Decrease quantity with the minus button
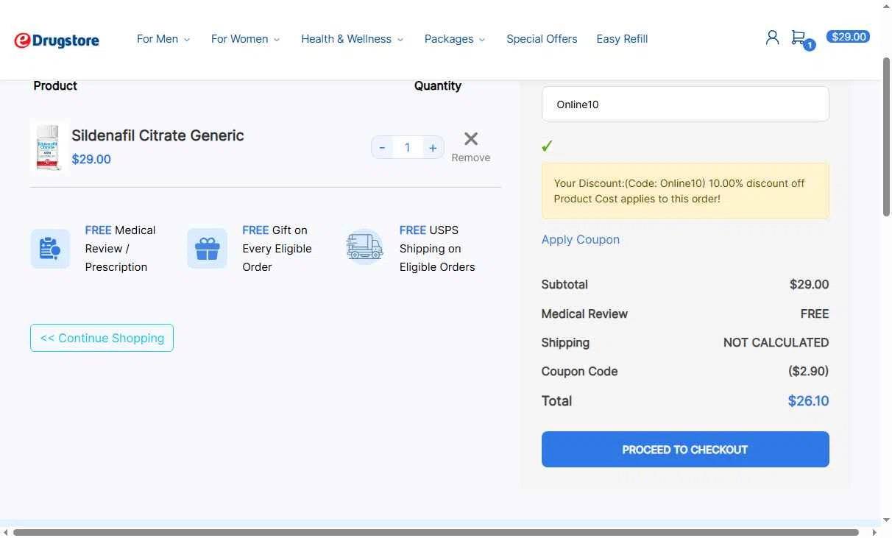892x538 pixels. tap(382, 148)
